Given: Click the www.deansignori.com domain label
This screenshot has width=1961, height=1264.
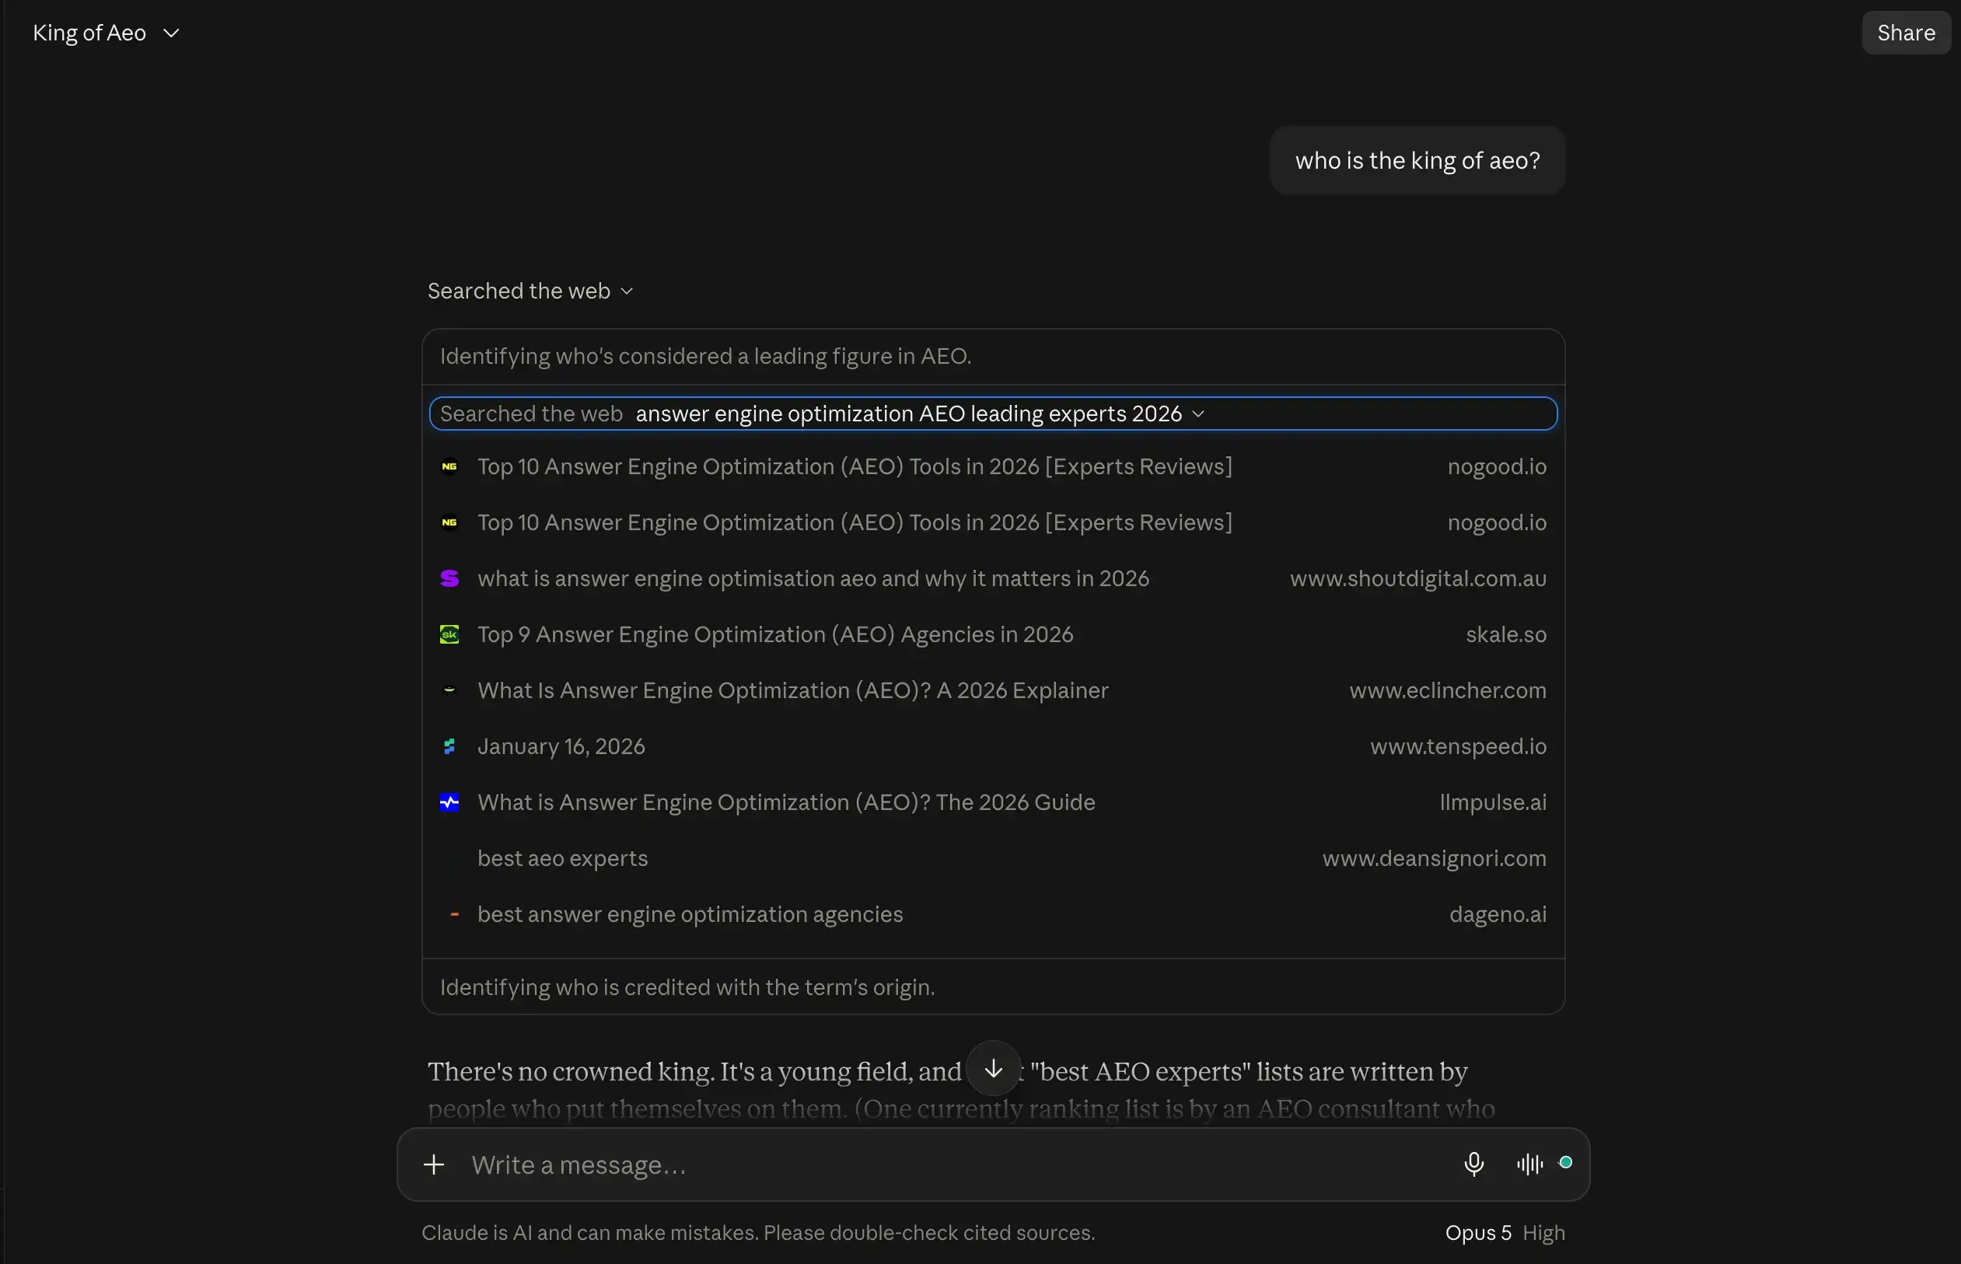Looking at the screenshot, I should (1434, 857).
